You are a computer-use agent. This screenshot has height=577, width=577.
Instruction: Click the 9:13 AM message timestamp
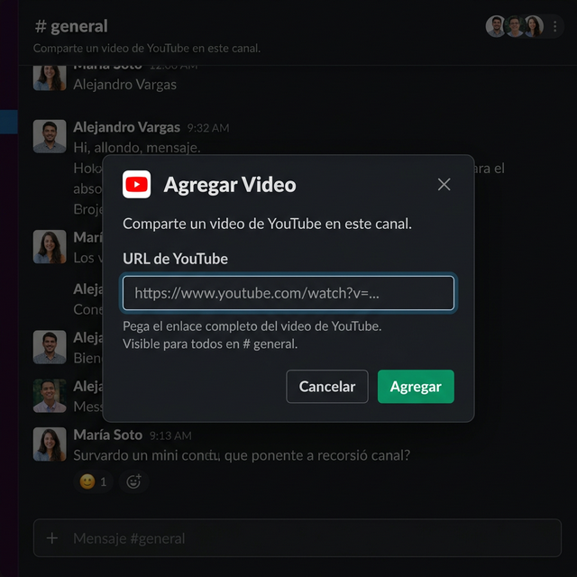click(x=170, y=435)
